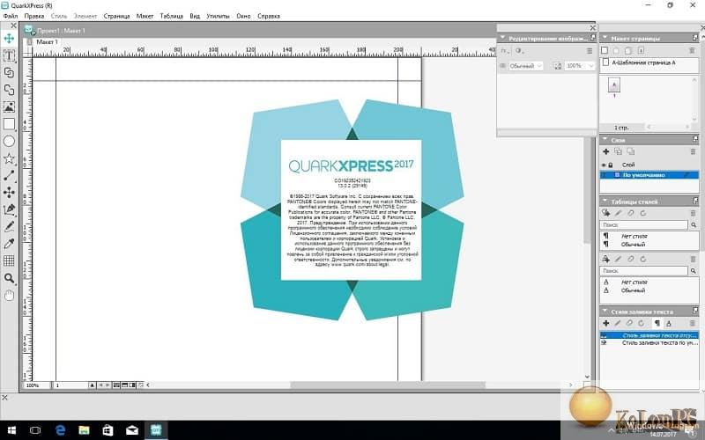This screenshot has height=440, width=705.
Task: Click the paragraph styles search field
Action: [644, 224]
